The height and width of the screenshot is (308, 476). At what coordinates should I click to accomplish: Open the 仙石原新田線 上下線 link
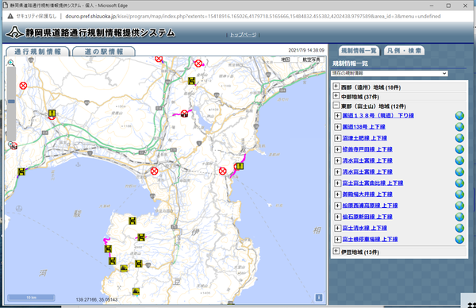(x=367, y=217)
